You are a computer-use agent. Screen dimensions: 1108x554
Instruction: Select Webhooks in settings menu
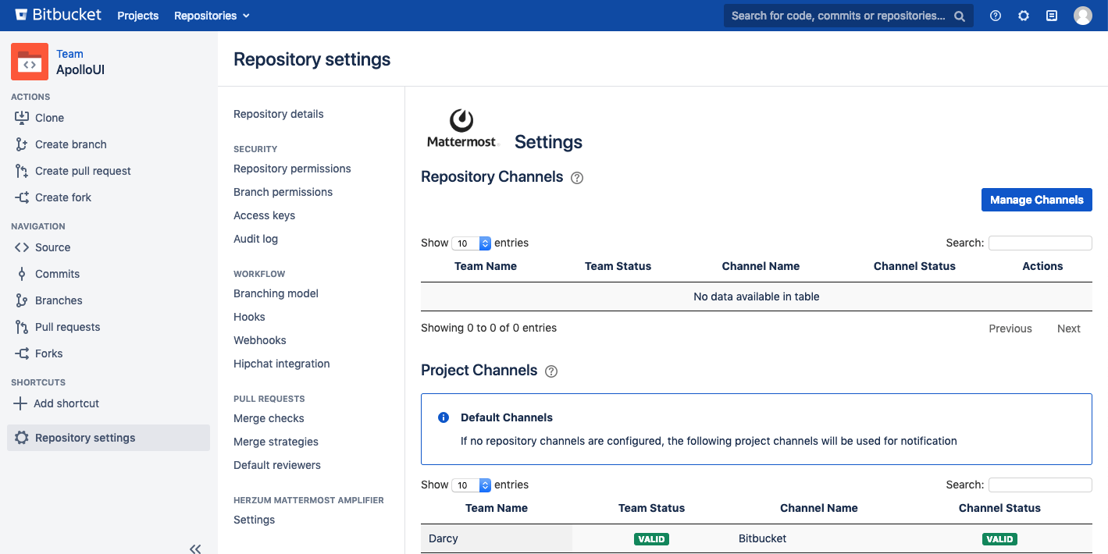pyautogui.click(x=259, y=340)
